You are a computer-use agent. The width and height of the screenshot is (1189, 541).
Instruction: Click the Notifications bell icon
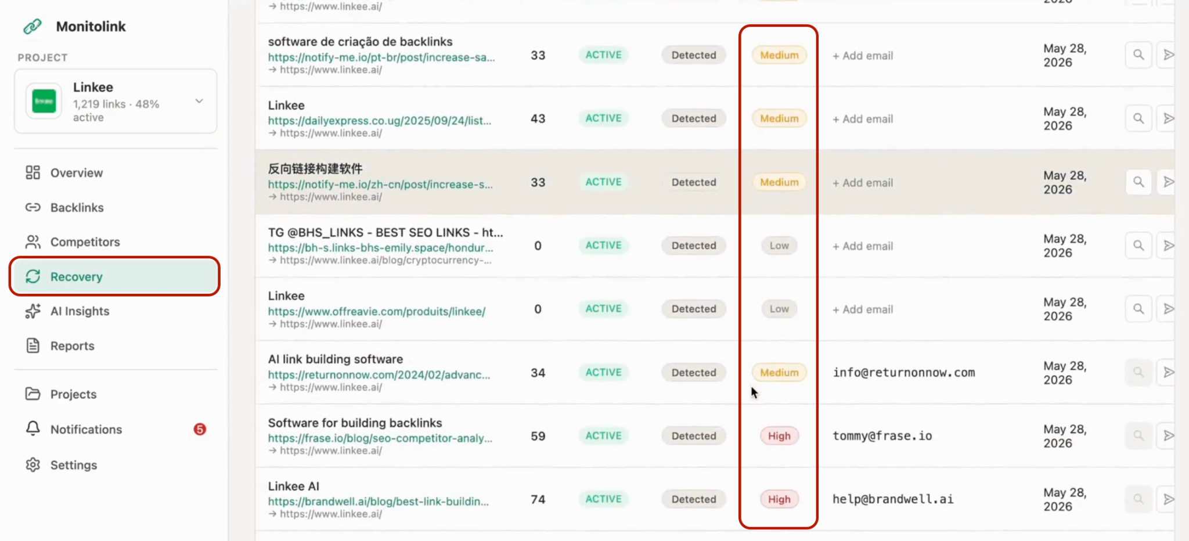coord(33,428)
